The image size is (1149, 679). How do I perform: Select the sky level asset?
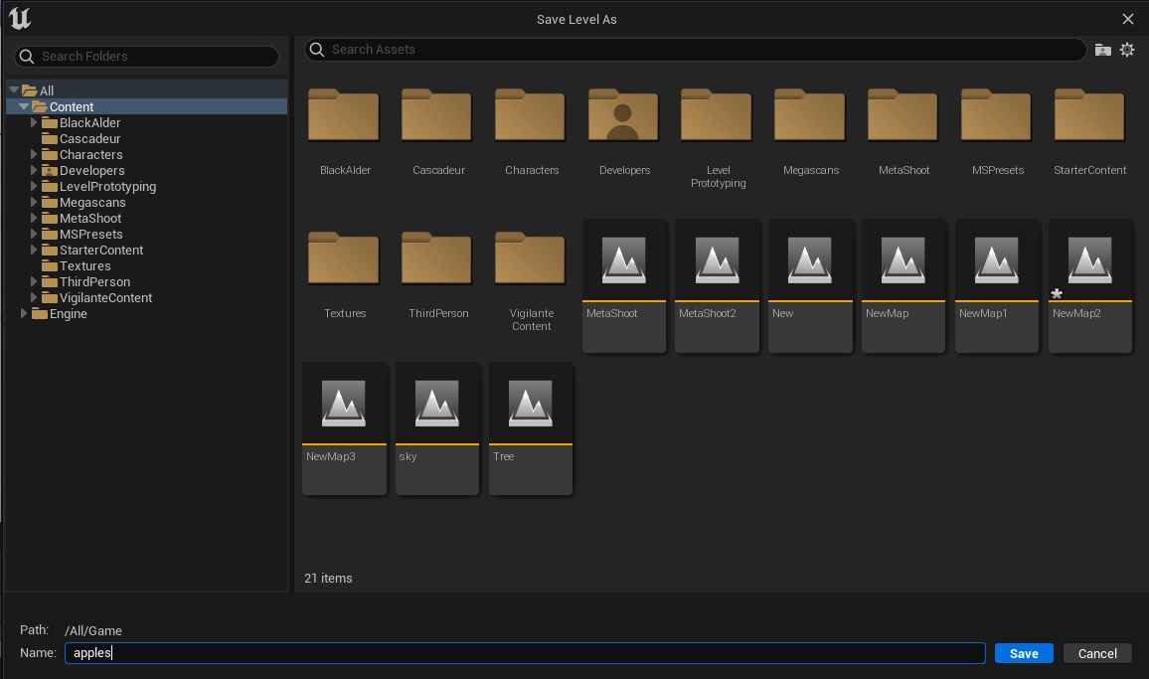click(436, 428)
